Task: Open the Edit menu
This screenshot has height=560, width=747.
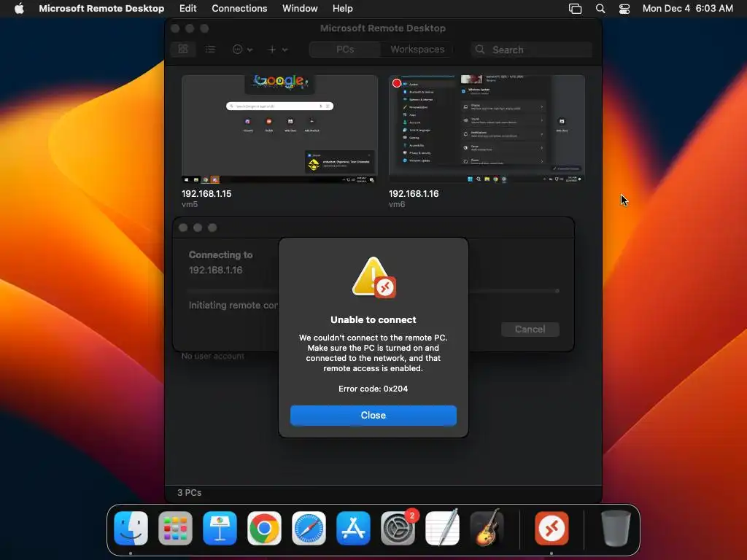Action: (187, 8)
